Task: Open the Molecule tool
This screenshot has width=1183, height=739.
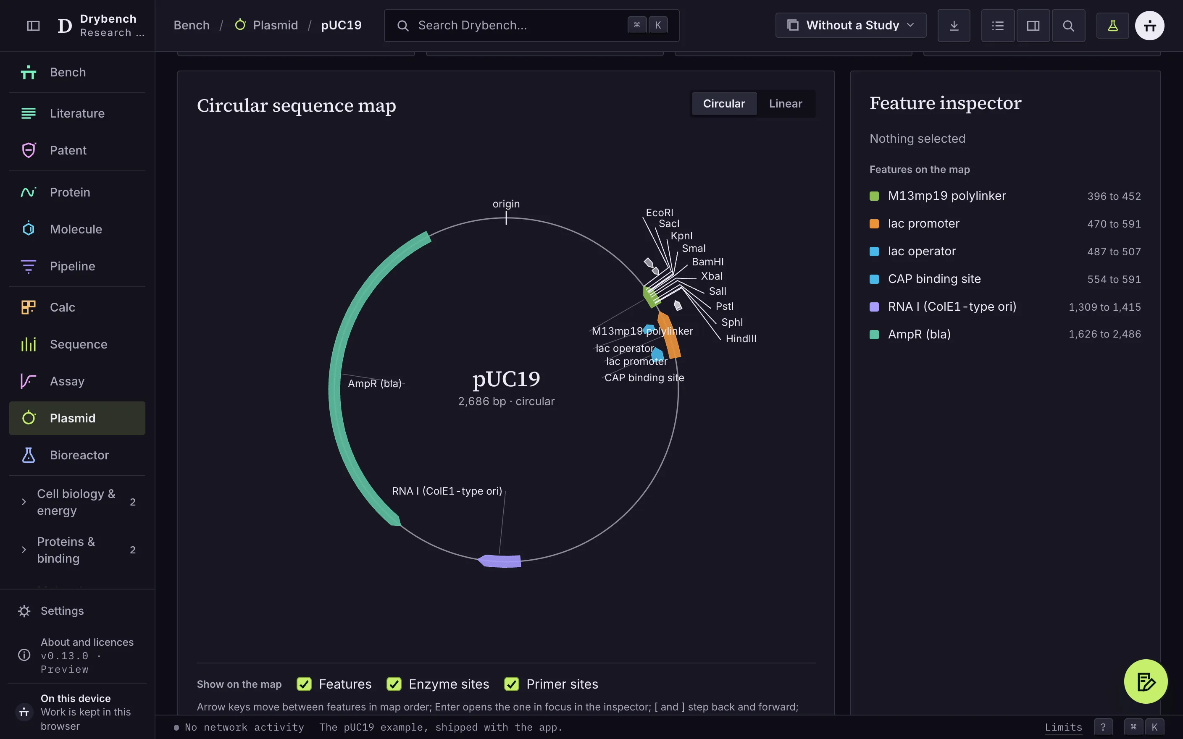Action: [77, 229]
